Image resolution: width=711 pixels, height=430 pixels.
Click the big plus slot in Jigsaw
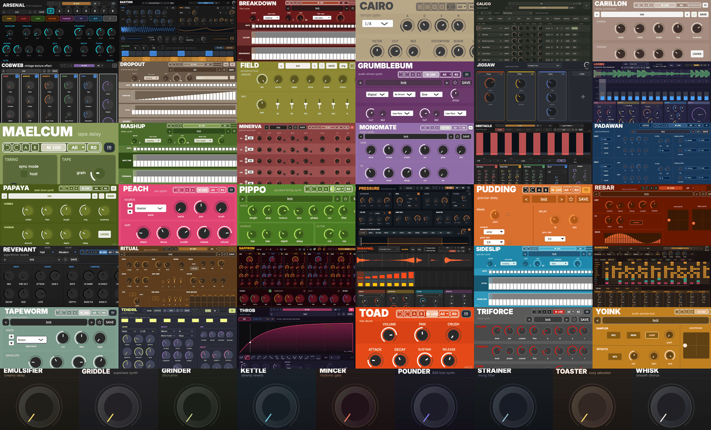(x=583, y=97)
